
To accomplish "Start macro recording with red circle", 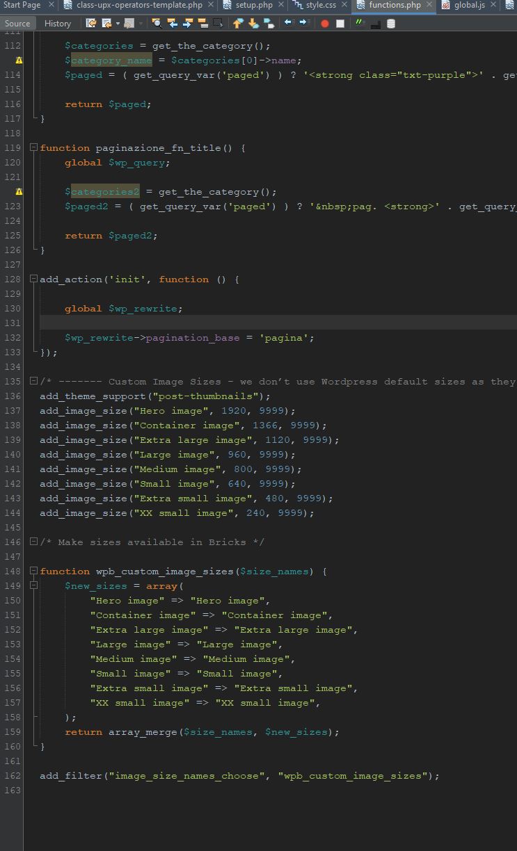I will tap(324, 23).
